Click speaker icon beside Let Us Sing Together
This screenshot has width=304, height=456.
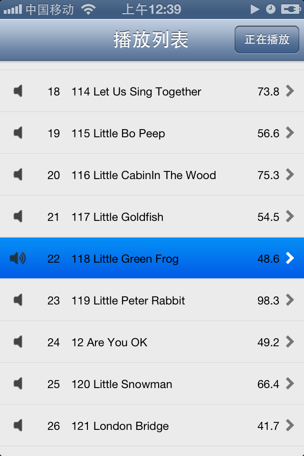pos(18,91)
